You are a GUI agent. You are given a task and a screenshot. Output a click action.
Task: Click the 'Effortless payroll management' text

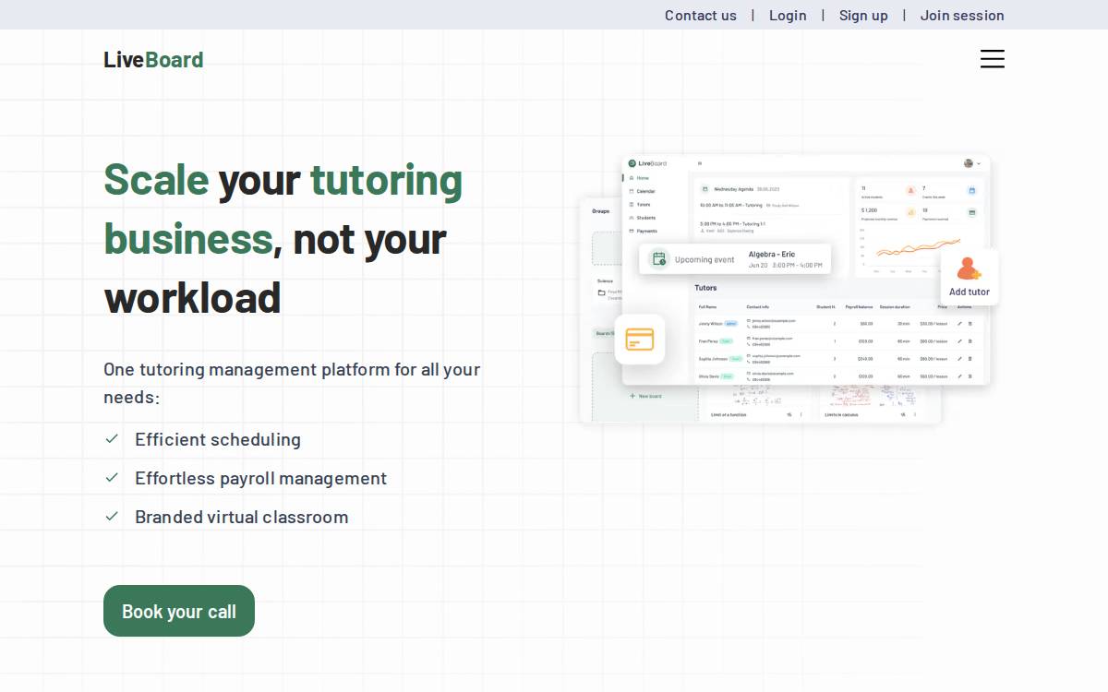click(x=261, y=478)
